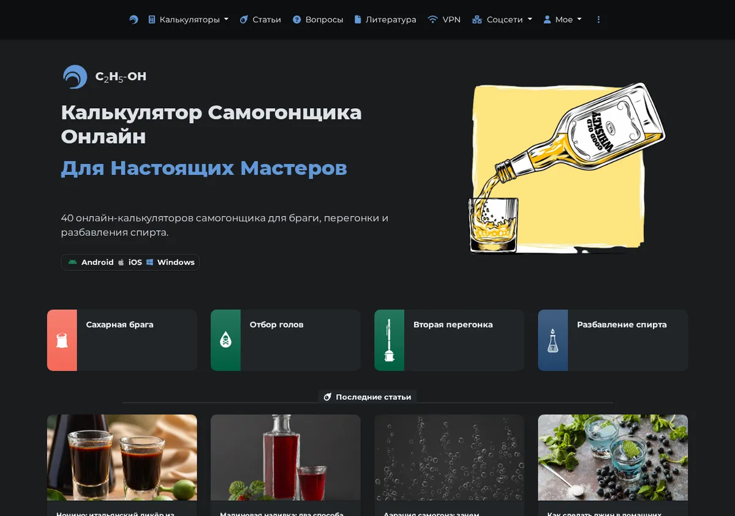Click the Android robot icon
The height and width of the screenshot is (516, 735).
73,262
